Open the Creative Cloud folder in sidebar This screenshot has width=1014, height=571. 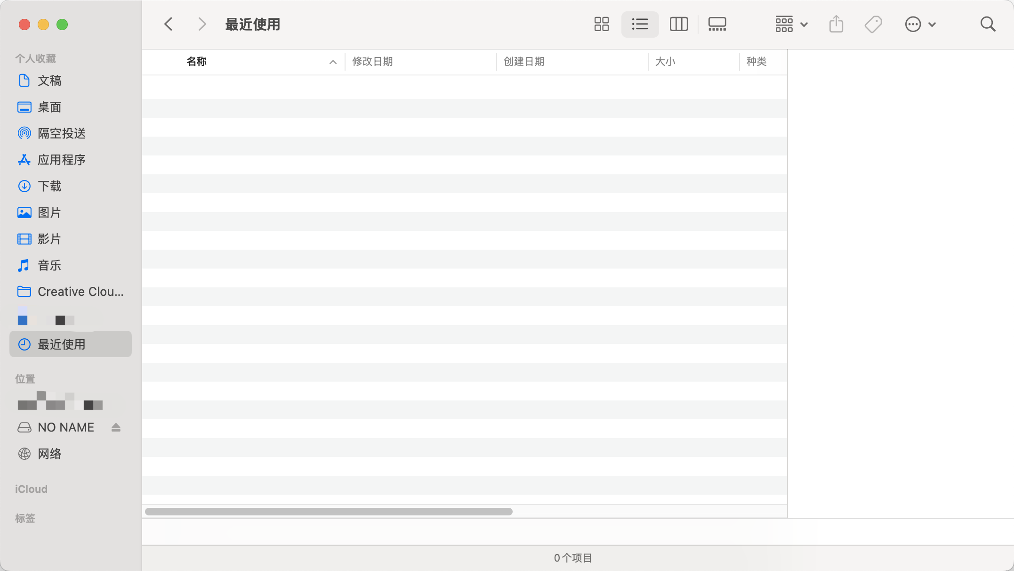tap(80, 292)
